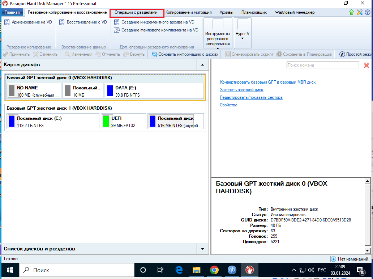Viewport: 373px width, 279px height.
Task: Click Редактировать/показать сектора link
Action: click(x=251, y=97)
